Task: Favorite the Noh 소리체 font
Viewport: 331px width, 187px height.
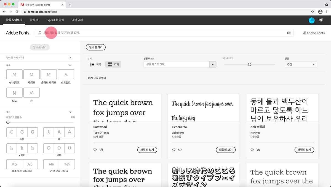Action: coord(252,150)
